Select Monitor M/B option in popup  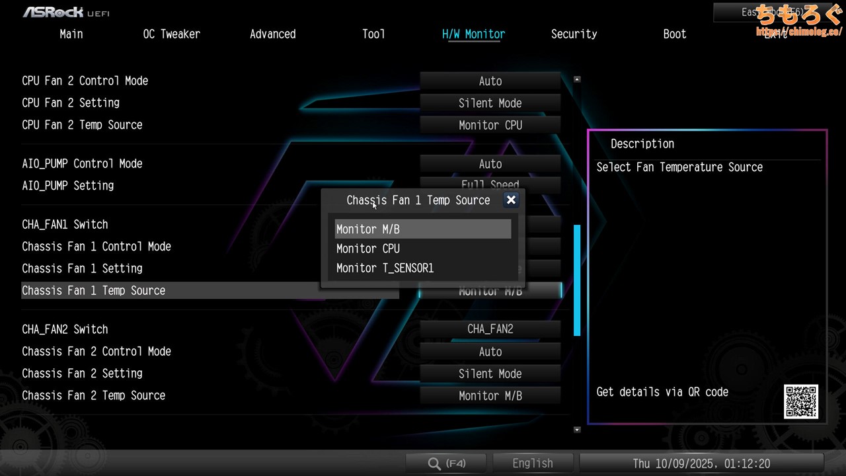pos(422,229)
